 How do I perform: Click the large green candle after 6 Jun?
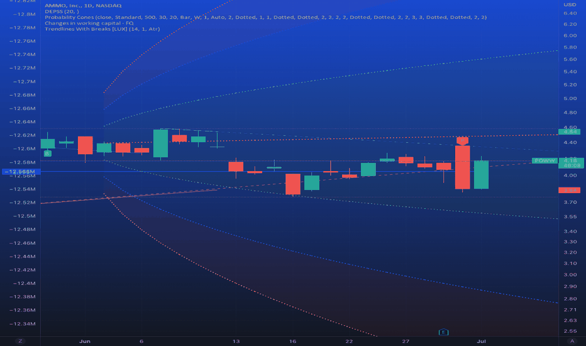pos(161,143)
